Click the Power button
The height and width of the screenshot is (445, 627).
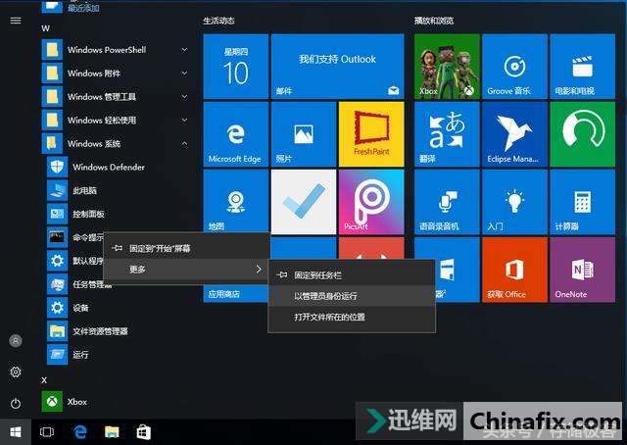pyautogui.click(x=16, y=403)
